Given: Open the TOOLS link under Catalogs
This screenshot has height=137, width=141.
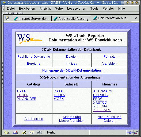Looking at the screenshot, I should coord(22,95).
